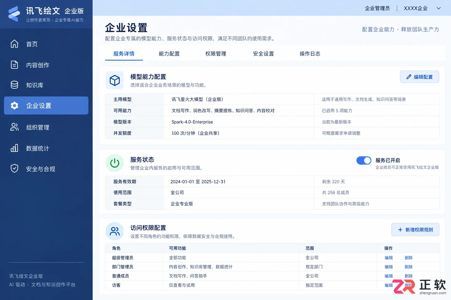Turn off the 服务已开启 switch

(x=364, y=160)
